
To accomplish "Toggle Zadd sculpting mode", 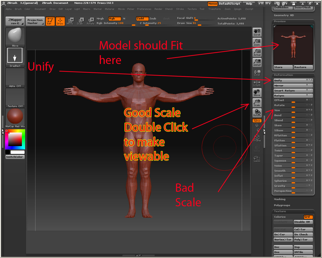I will click(142, 19).
